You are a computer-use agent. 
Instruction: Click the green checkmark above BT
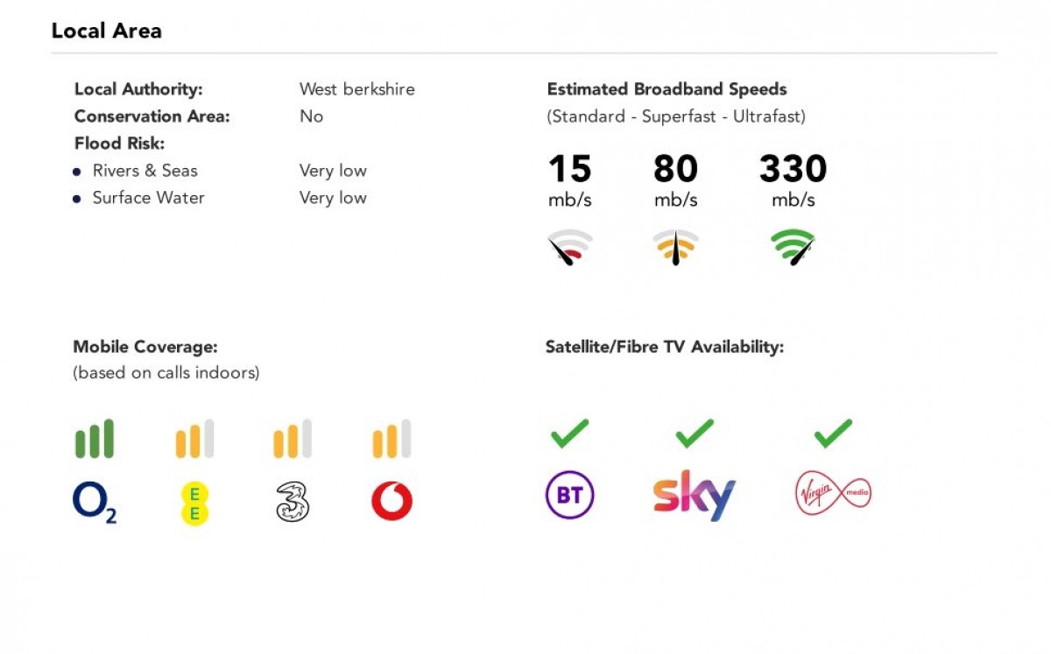pyautogui.click(x=569, y=432)
